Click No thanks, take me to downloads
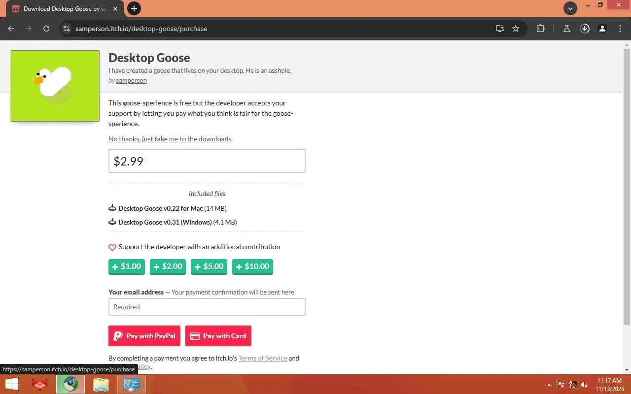 (x=170, y=139)
